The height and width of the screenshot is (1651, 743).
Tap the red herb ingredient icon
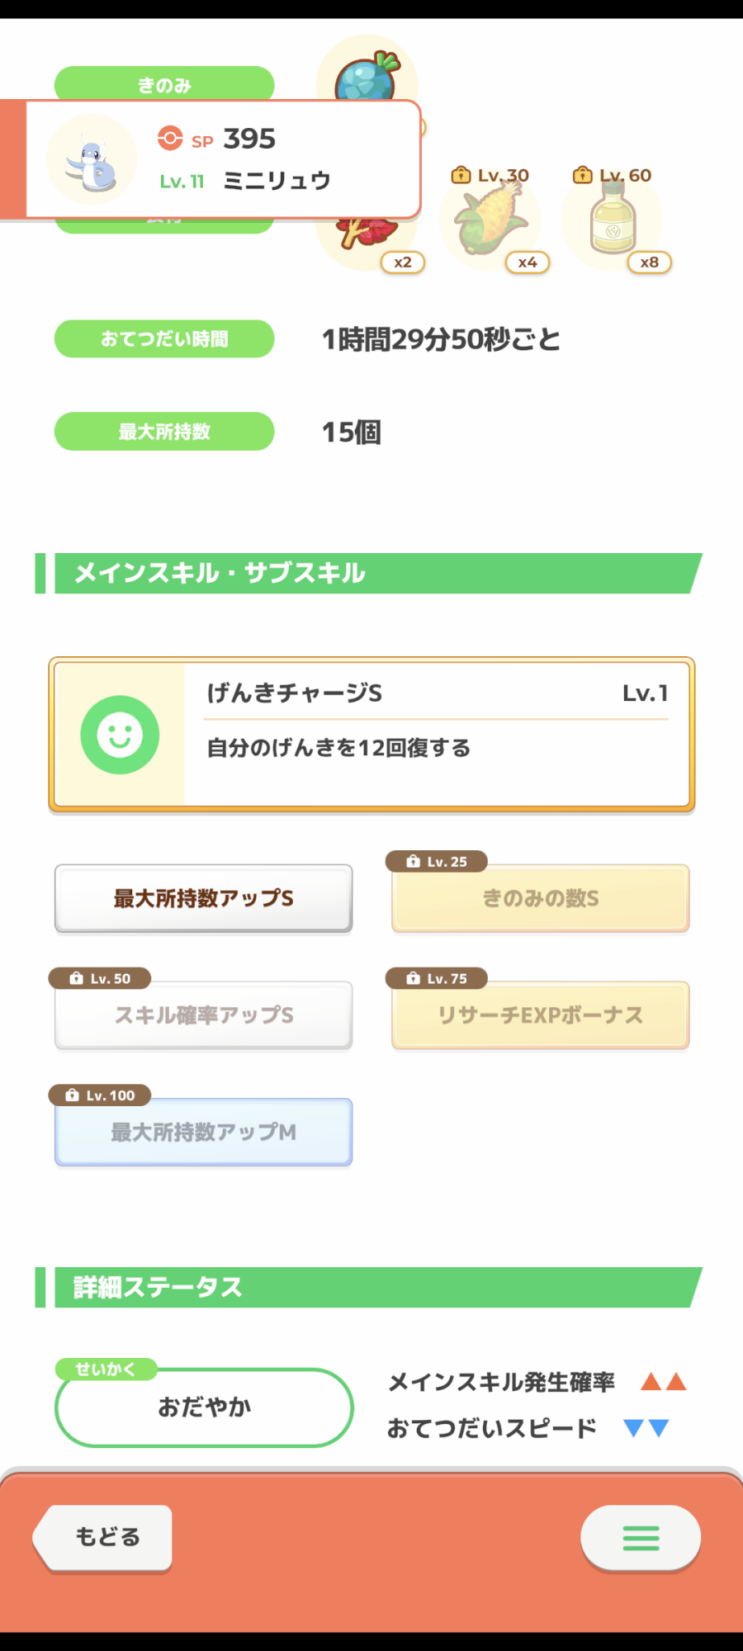(x=367, y=237)
